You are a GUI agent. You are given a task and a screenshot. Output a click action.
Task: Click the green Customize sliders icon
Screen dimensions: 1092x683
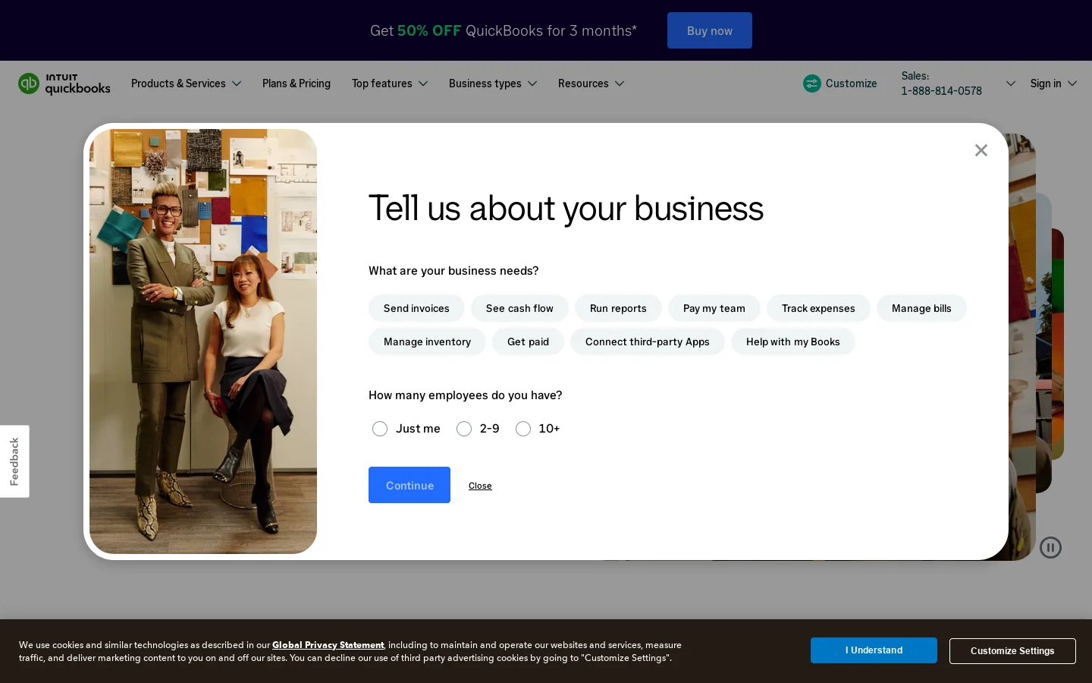812,83
